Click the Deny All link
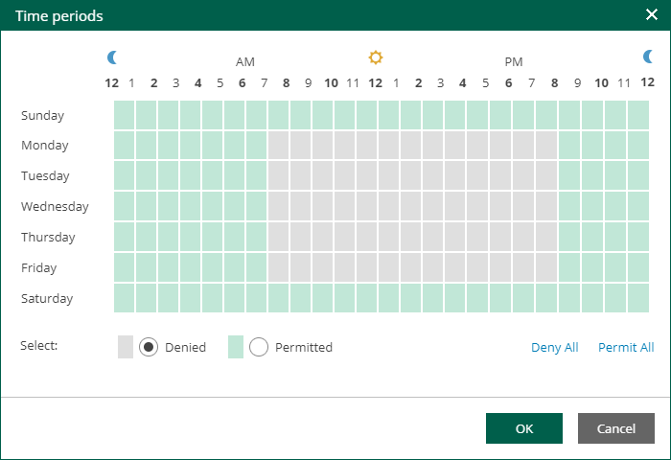Screen dimensions: 671x460 [x=554, y=347]
